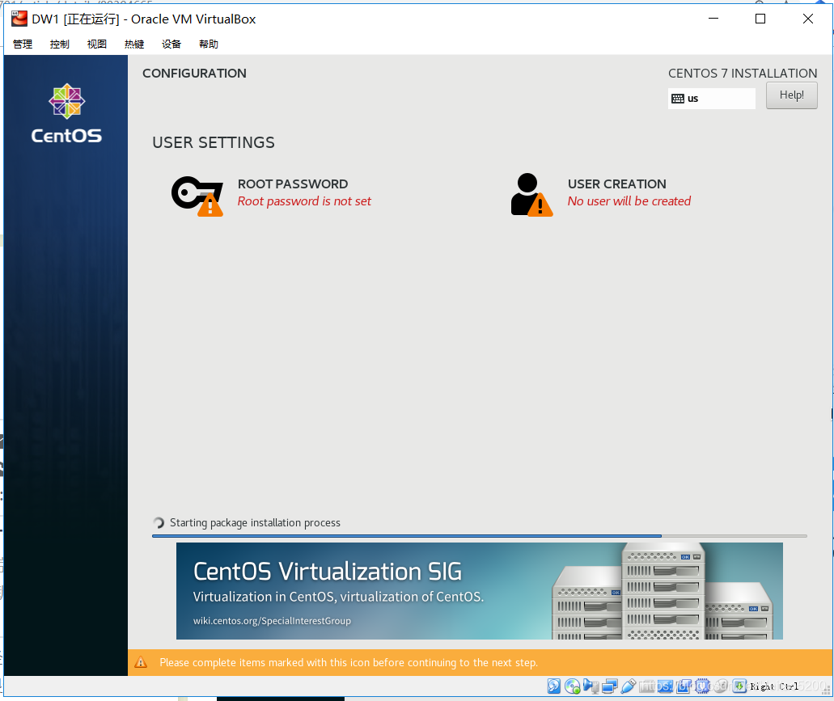
Task: Close the VirtualBox window
Action: [807, 19]
